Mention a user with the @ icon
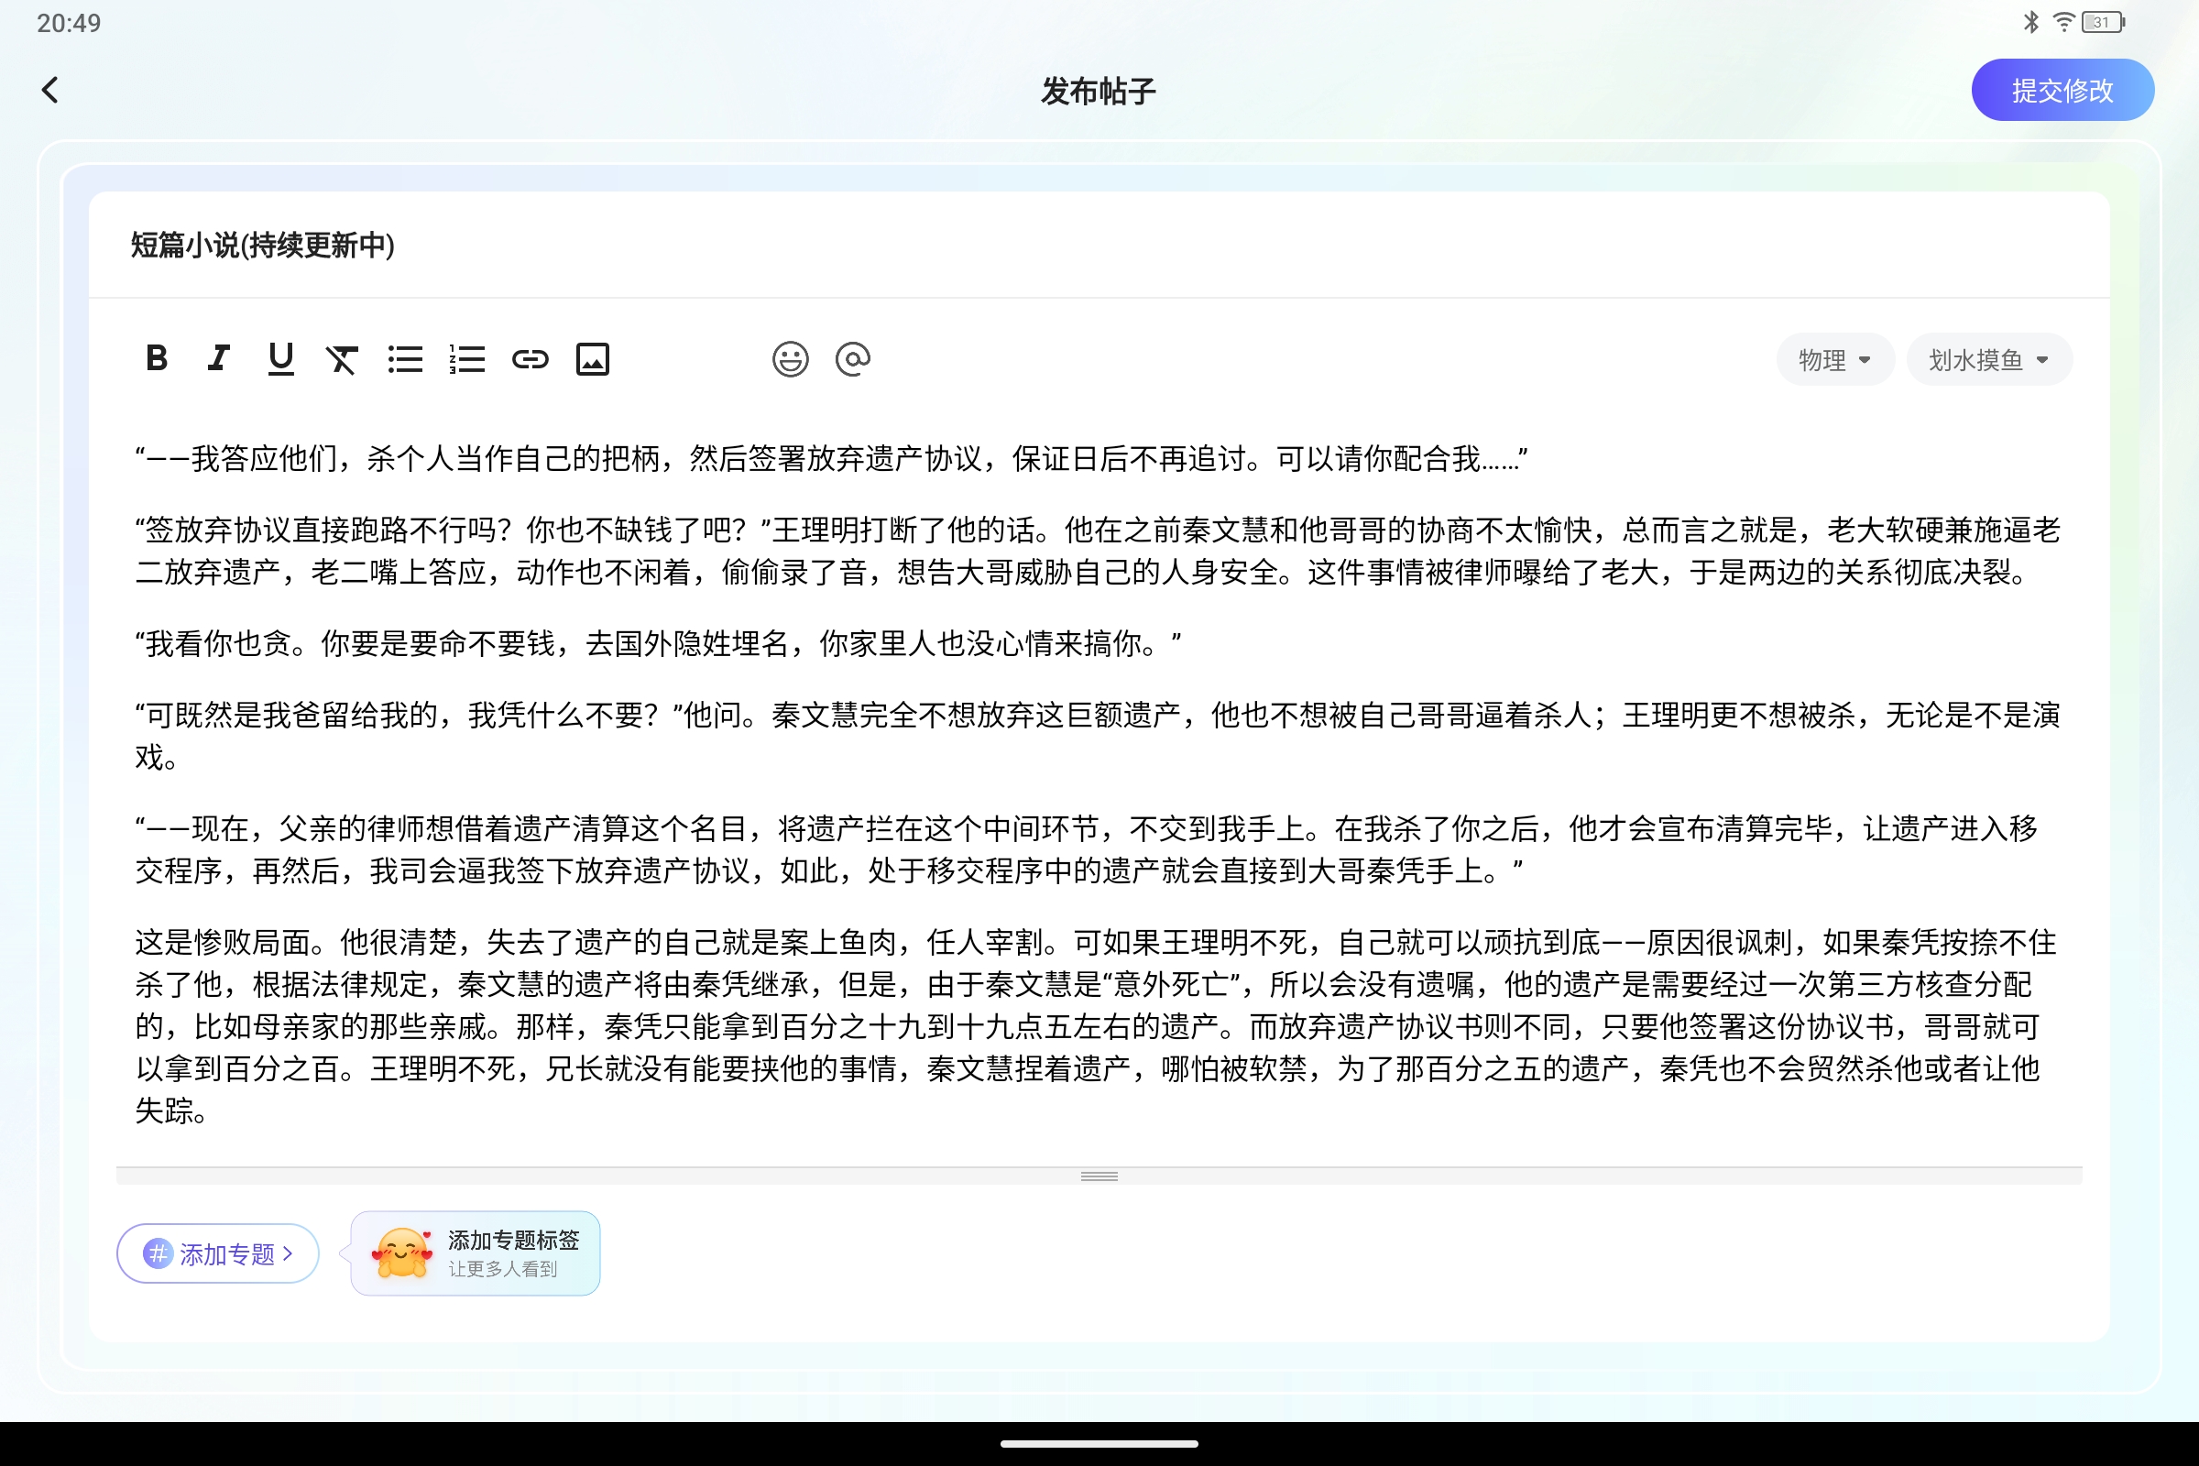 click(x=853, y=359)
